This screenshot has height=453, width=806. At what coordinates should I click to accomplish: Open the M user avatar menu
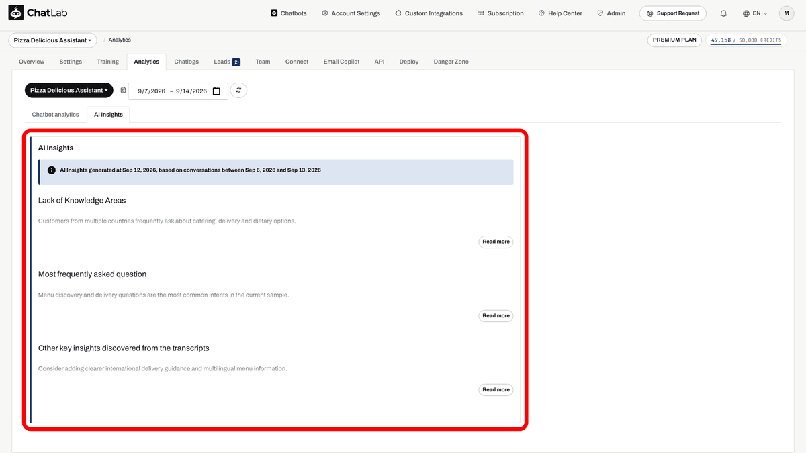point(787,13)
